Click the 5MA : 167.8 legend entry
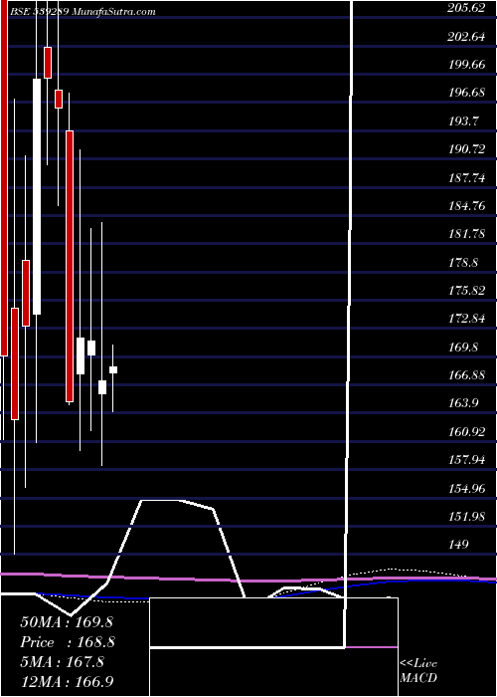This screenshot has height=697, width=497. pos(62,662)
